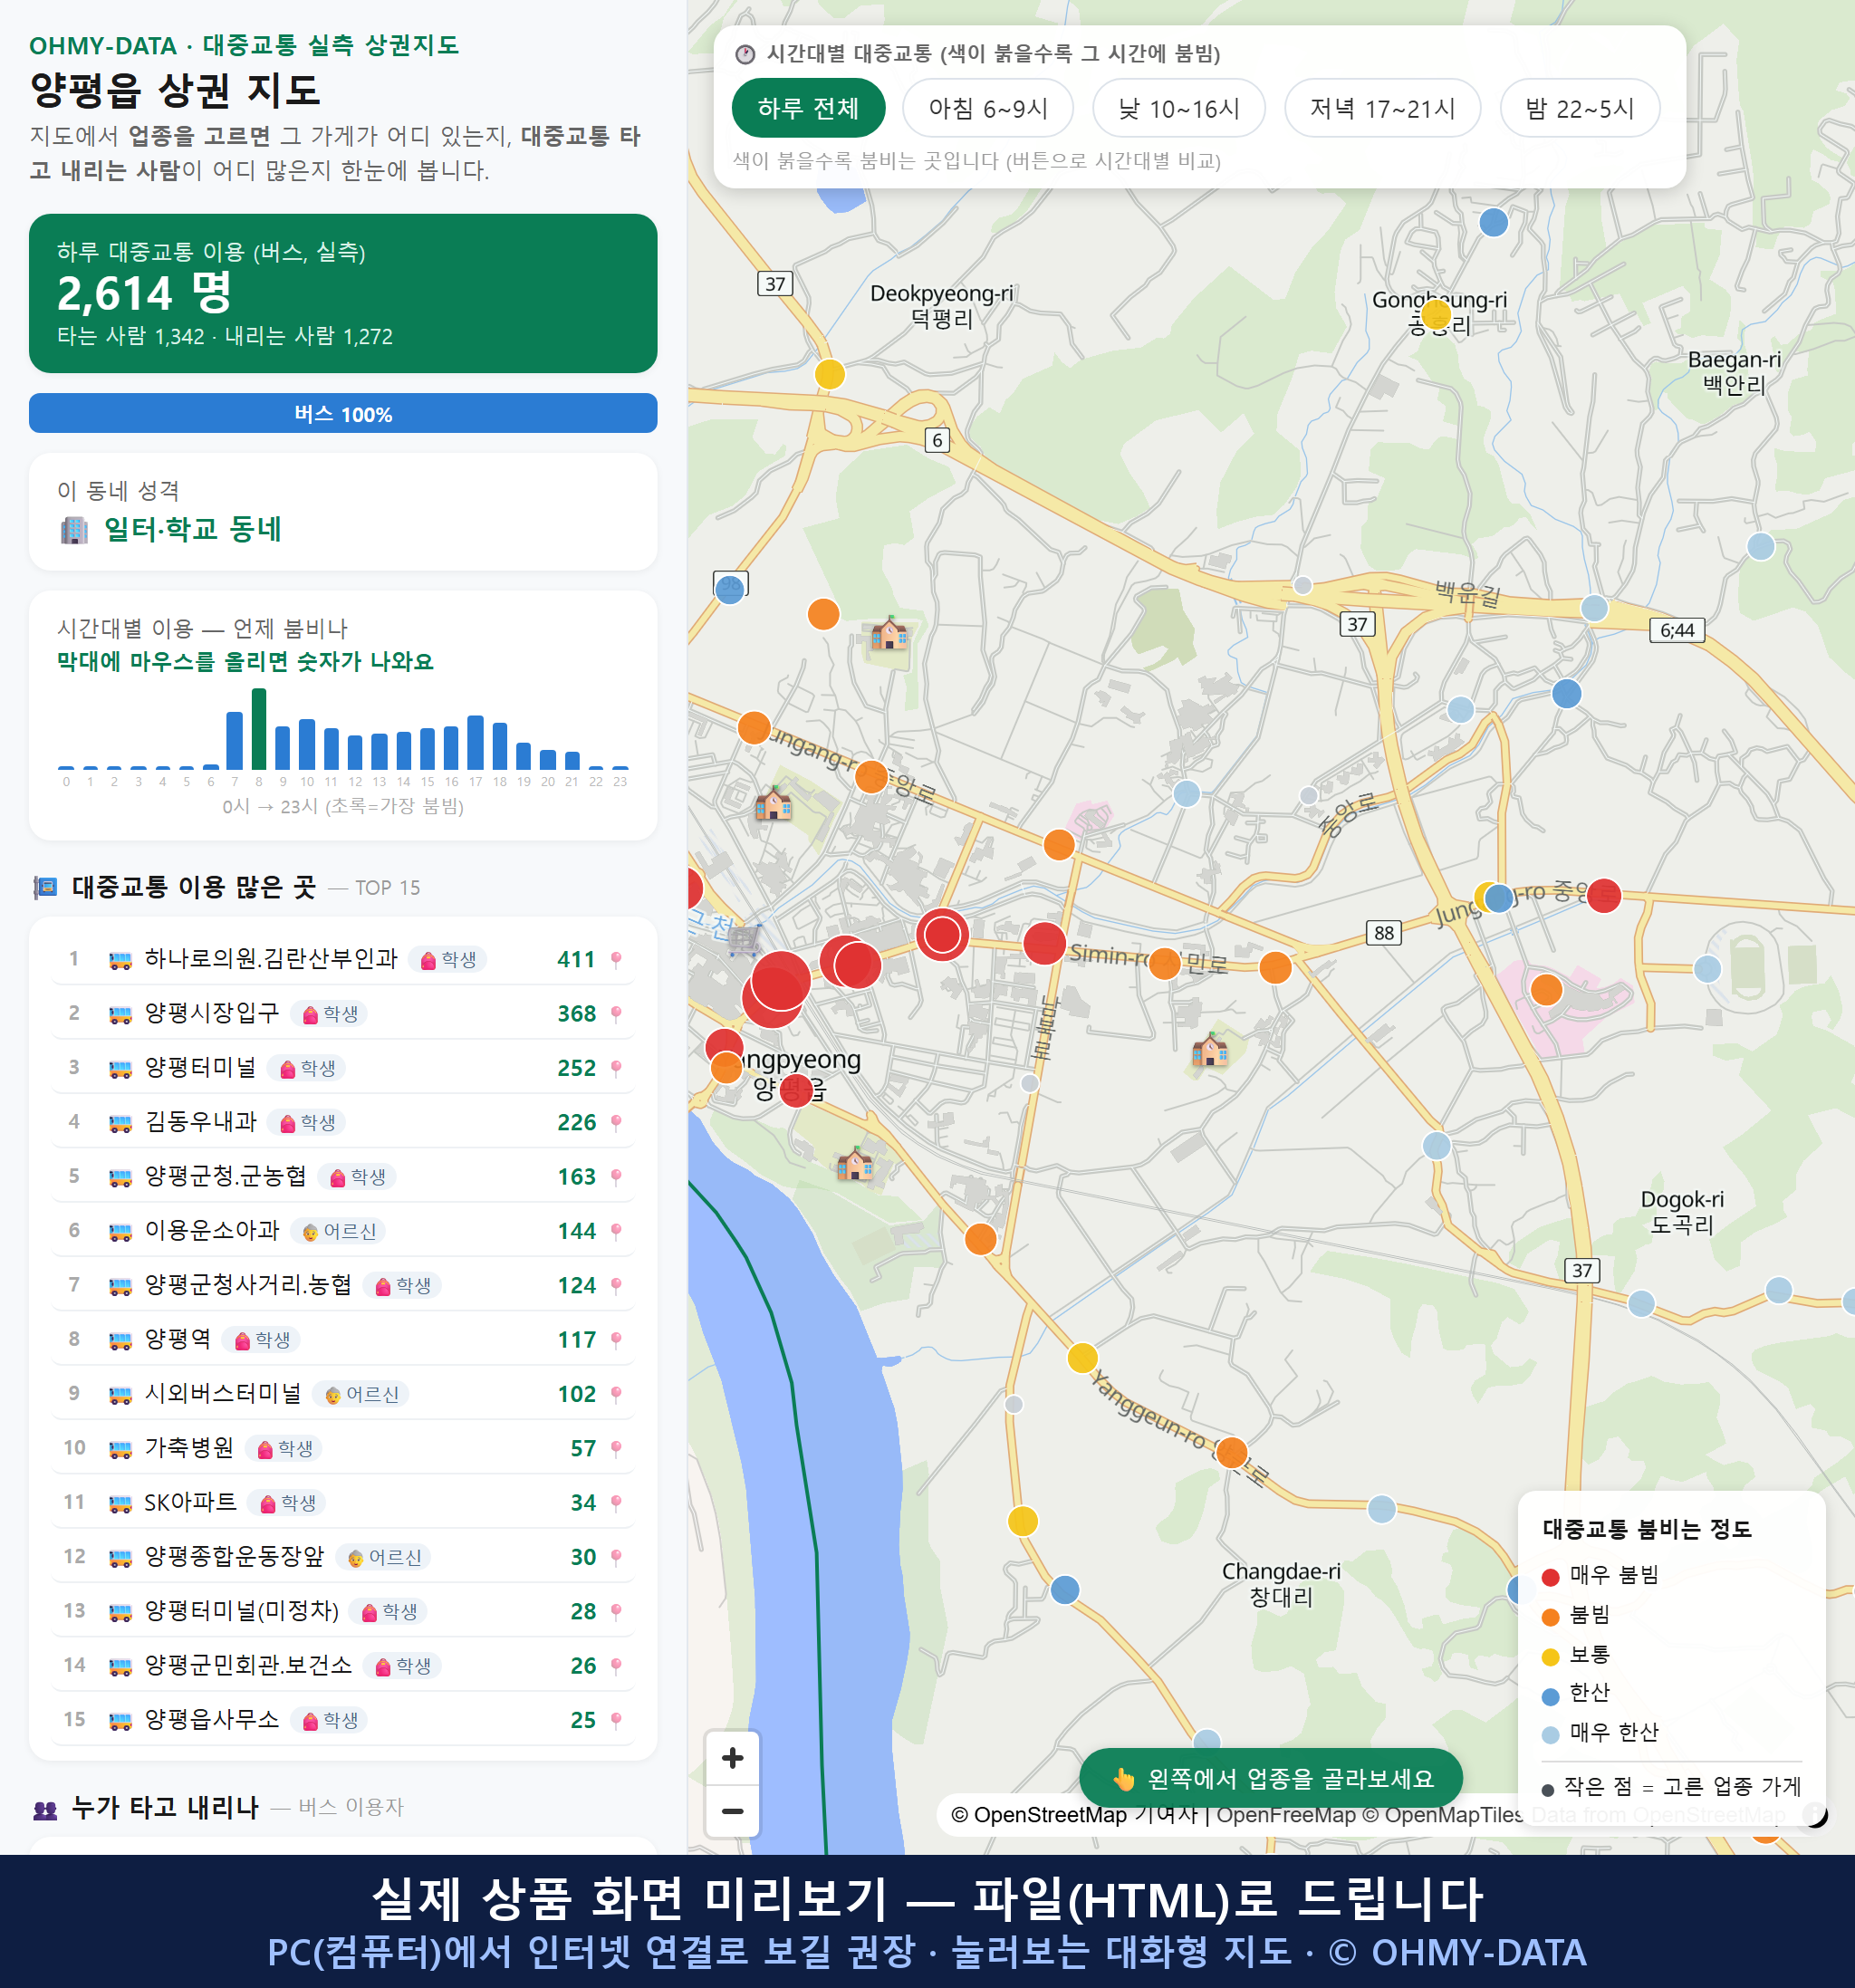Select the 양평종합운동장앞 list row
The width and height of the screenshot is (1855, 1988).
(x=343, y=1558)
